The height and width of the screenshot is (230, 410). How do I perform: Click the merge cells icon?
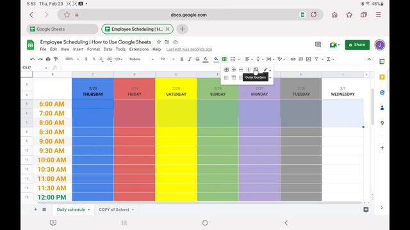point(233,59)
